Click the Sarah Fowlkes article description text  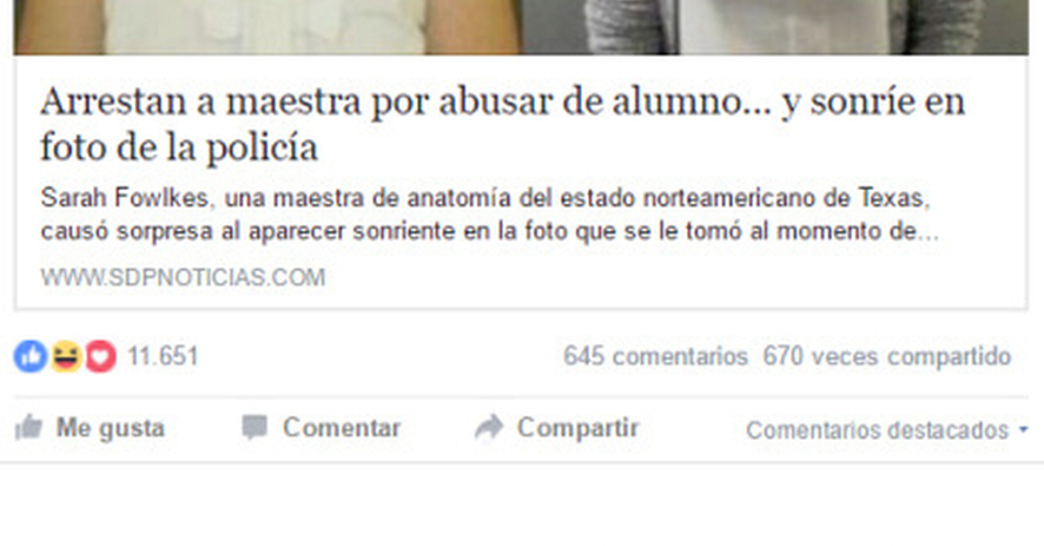(x=490, y=214)
